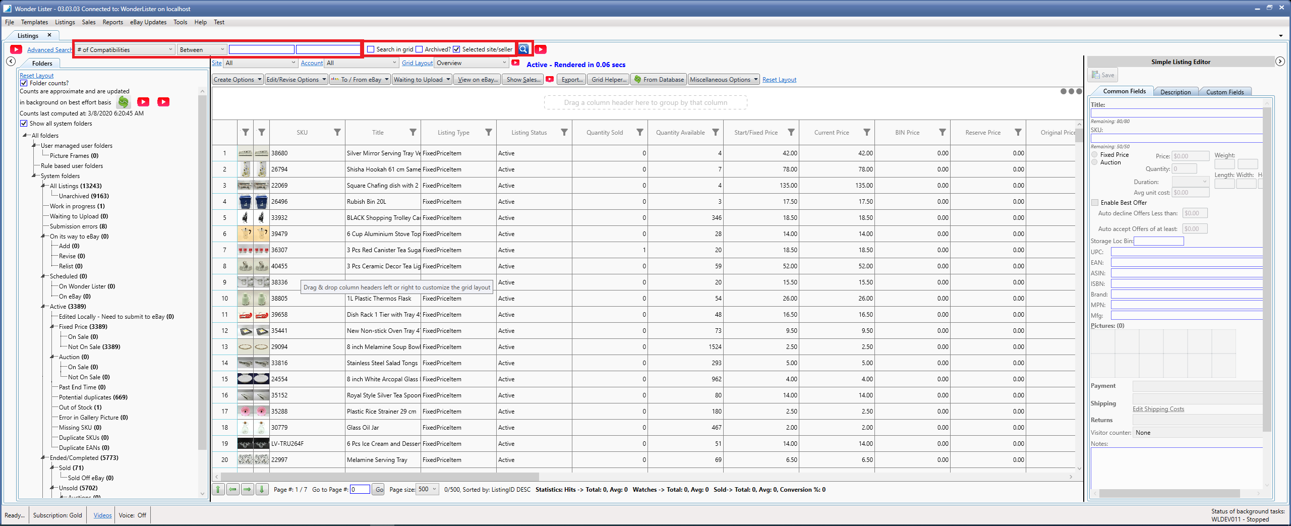This screenshot has height=526, width=1291.
Task: Go to previous page with left arrow
Action: (x=233, y=489)
